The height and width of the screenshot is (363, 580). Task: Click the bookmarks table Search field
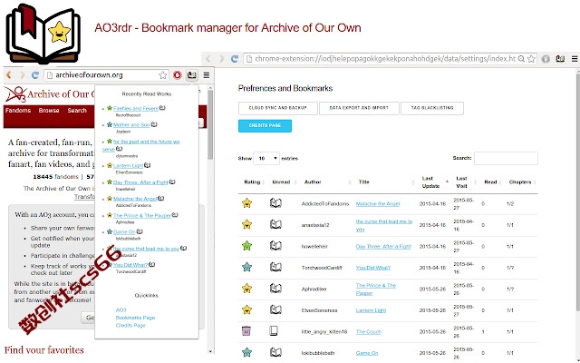[506, 158]
